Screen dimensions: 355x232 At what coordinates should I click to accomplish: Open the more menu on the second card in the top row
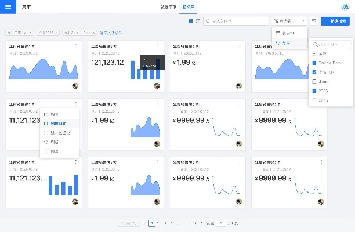157,46
